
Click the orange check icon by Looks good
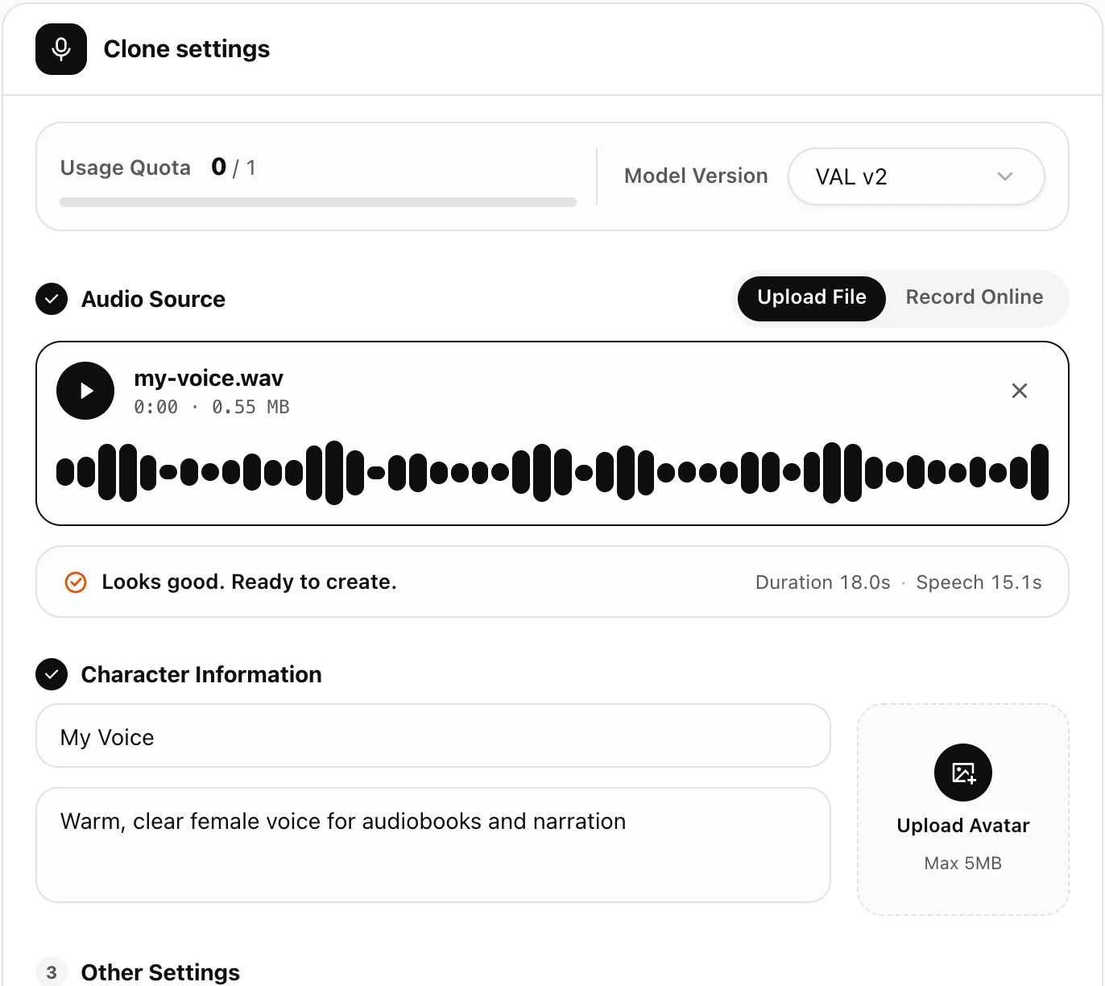[x=76, y=582]
